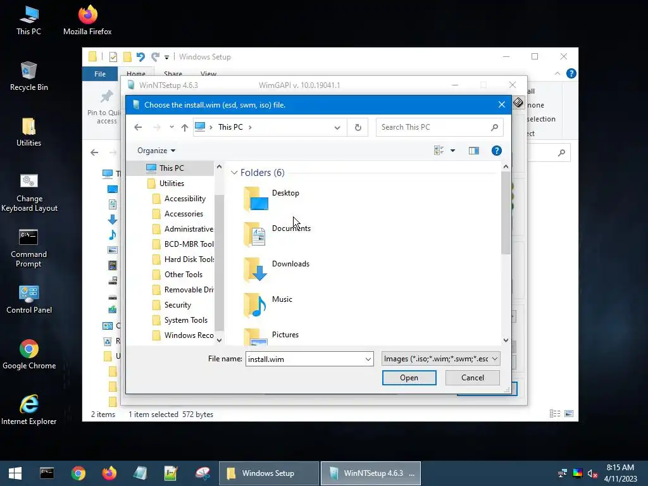Open Recycle Bin on desktop
Image resolution: width=648 pixels, height=486 pixels.
tap(29, 76)
